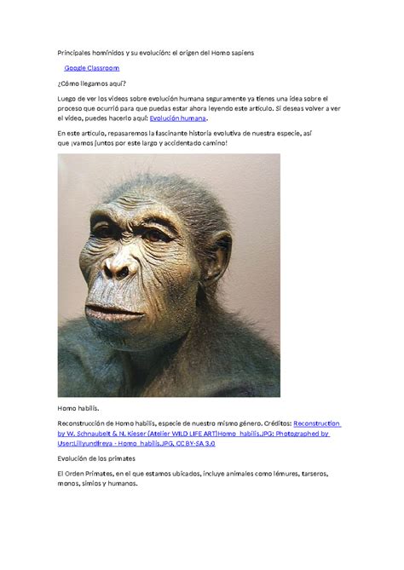Click the paragraph starting 'En este artículo'
The image size is (404, 570).
point(185,138)
